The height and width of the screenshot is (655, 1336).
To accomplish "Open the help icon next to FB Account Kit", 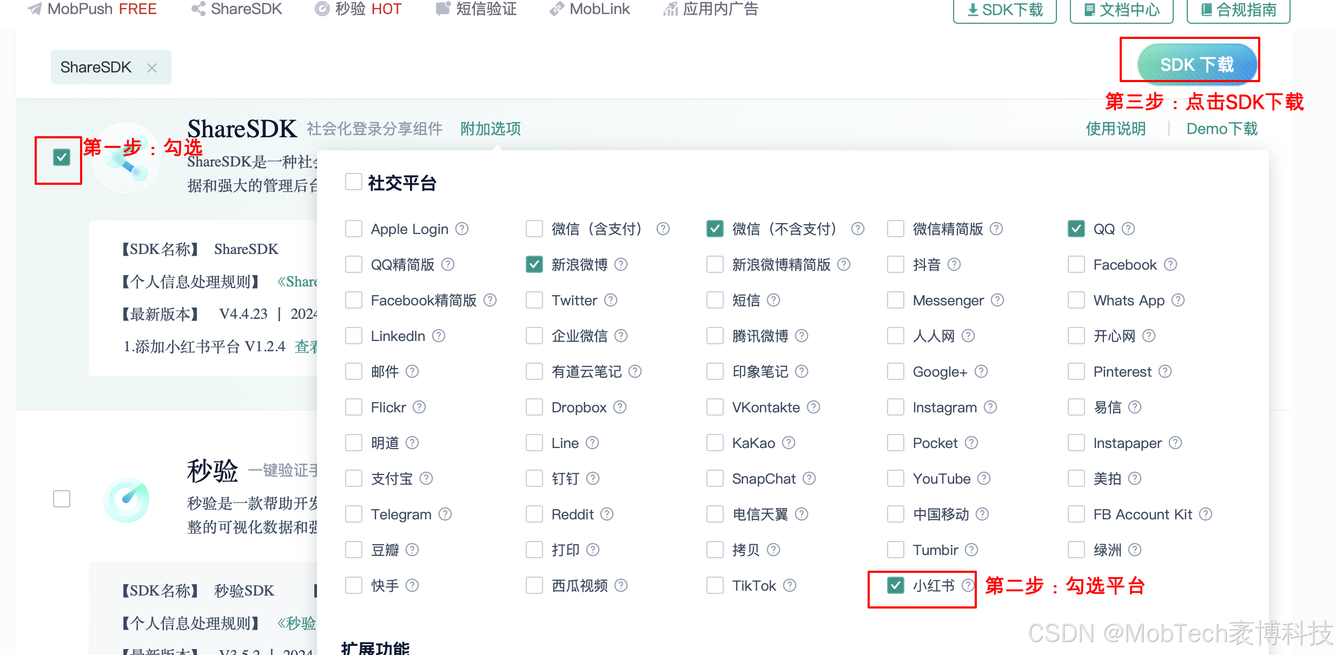I will click(1206, 514).
